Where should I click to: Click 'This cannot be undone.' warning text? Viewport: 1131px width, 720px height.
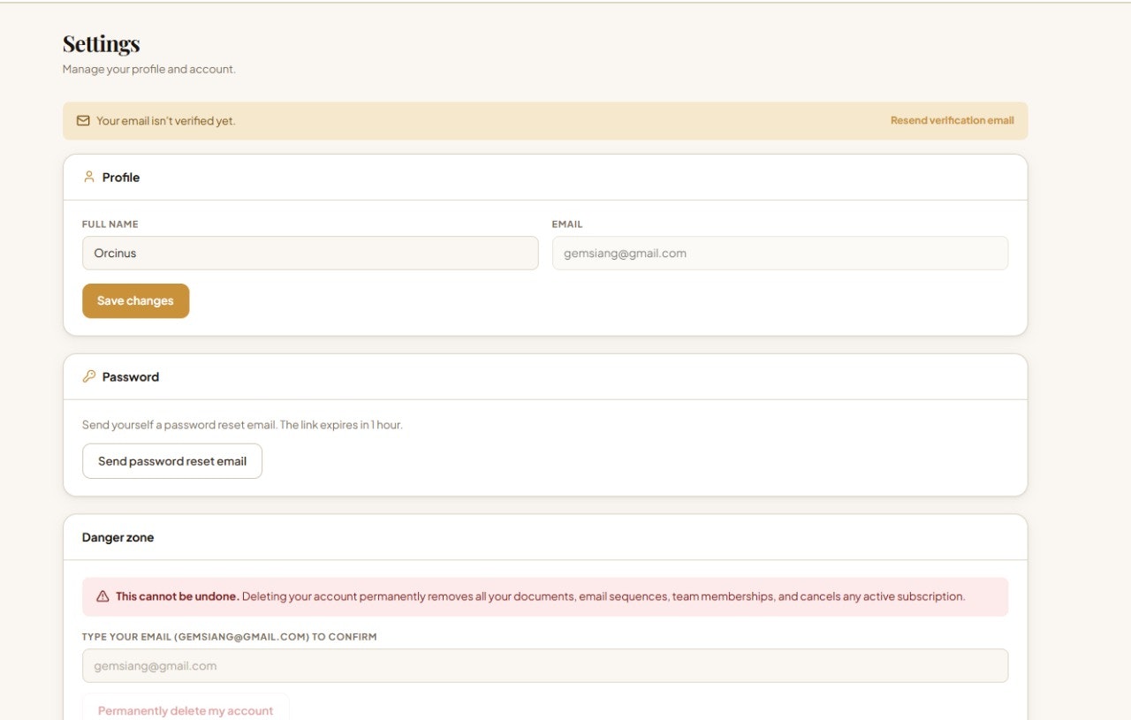click(178, 596)
